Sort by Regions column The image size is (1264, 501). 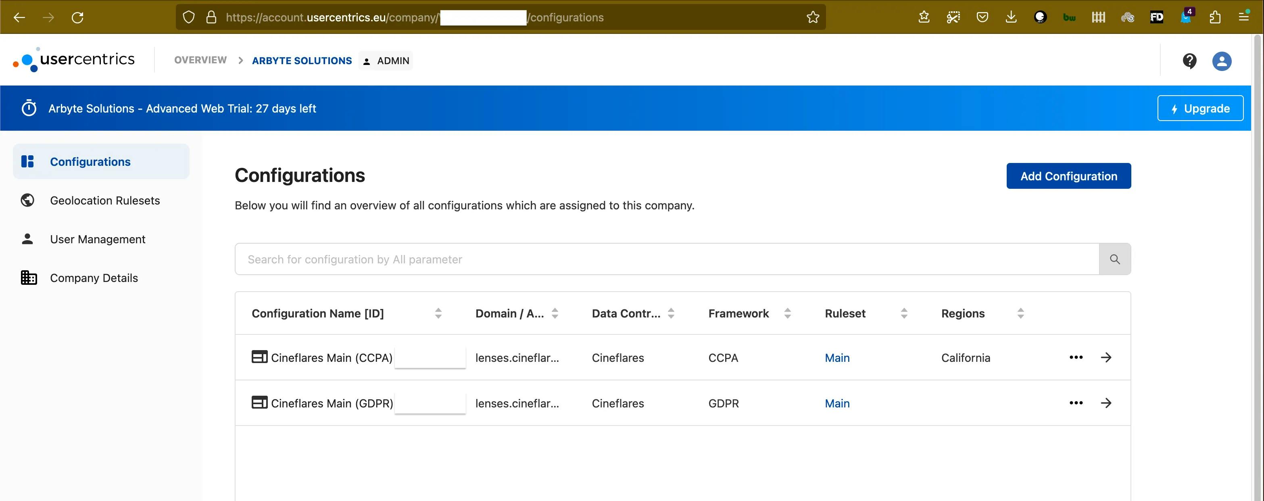(x=1020, y=313)
